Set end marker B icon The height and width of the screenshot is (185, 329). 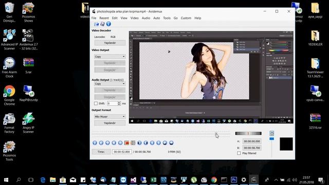pos(133,143)
